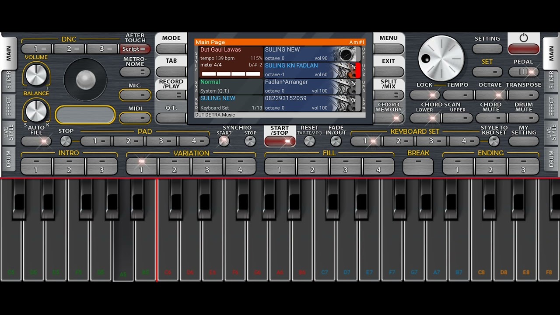This screenshot has width=560, height=315.
Task: Click the Q.T. button
Action: click(x=171, y=118)
